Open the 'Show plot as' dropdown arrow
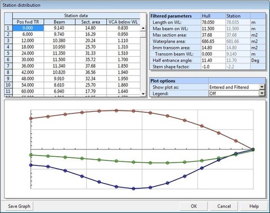Image resolution: width=270 pixels, height=213 pixels. [x=262, y=87]
